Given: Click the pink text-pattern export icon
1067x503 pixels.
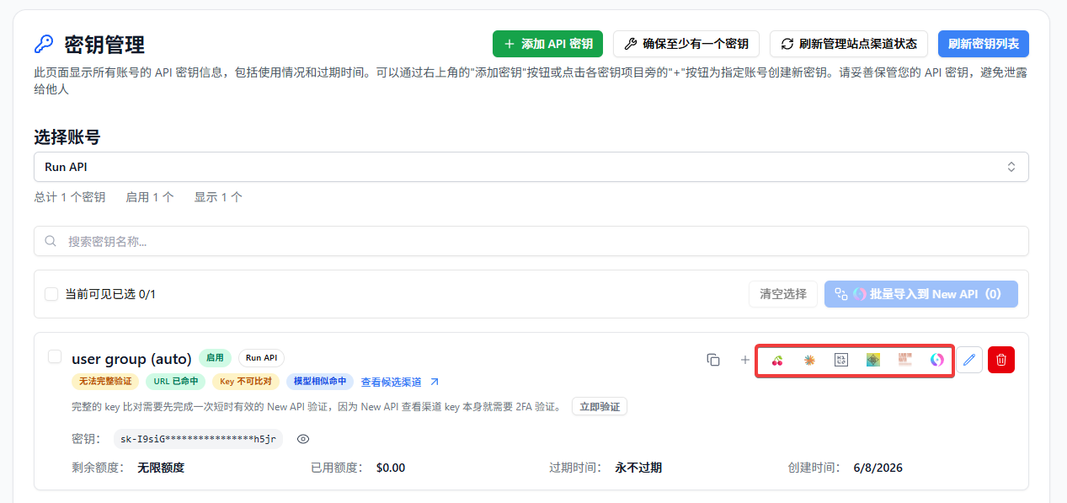Looking at the screenshot, I should click(905, 360).
